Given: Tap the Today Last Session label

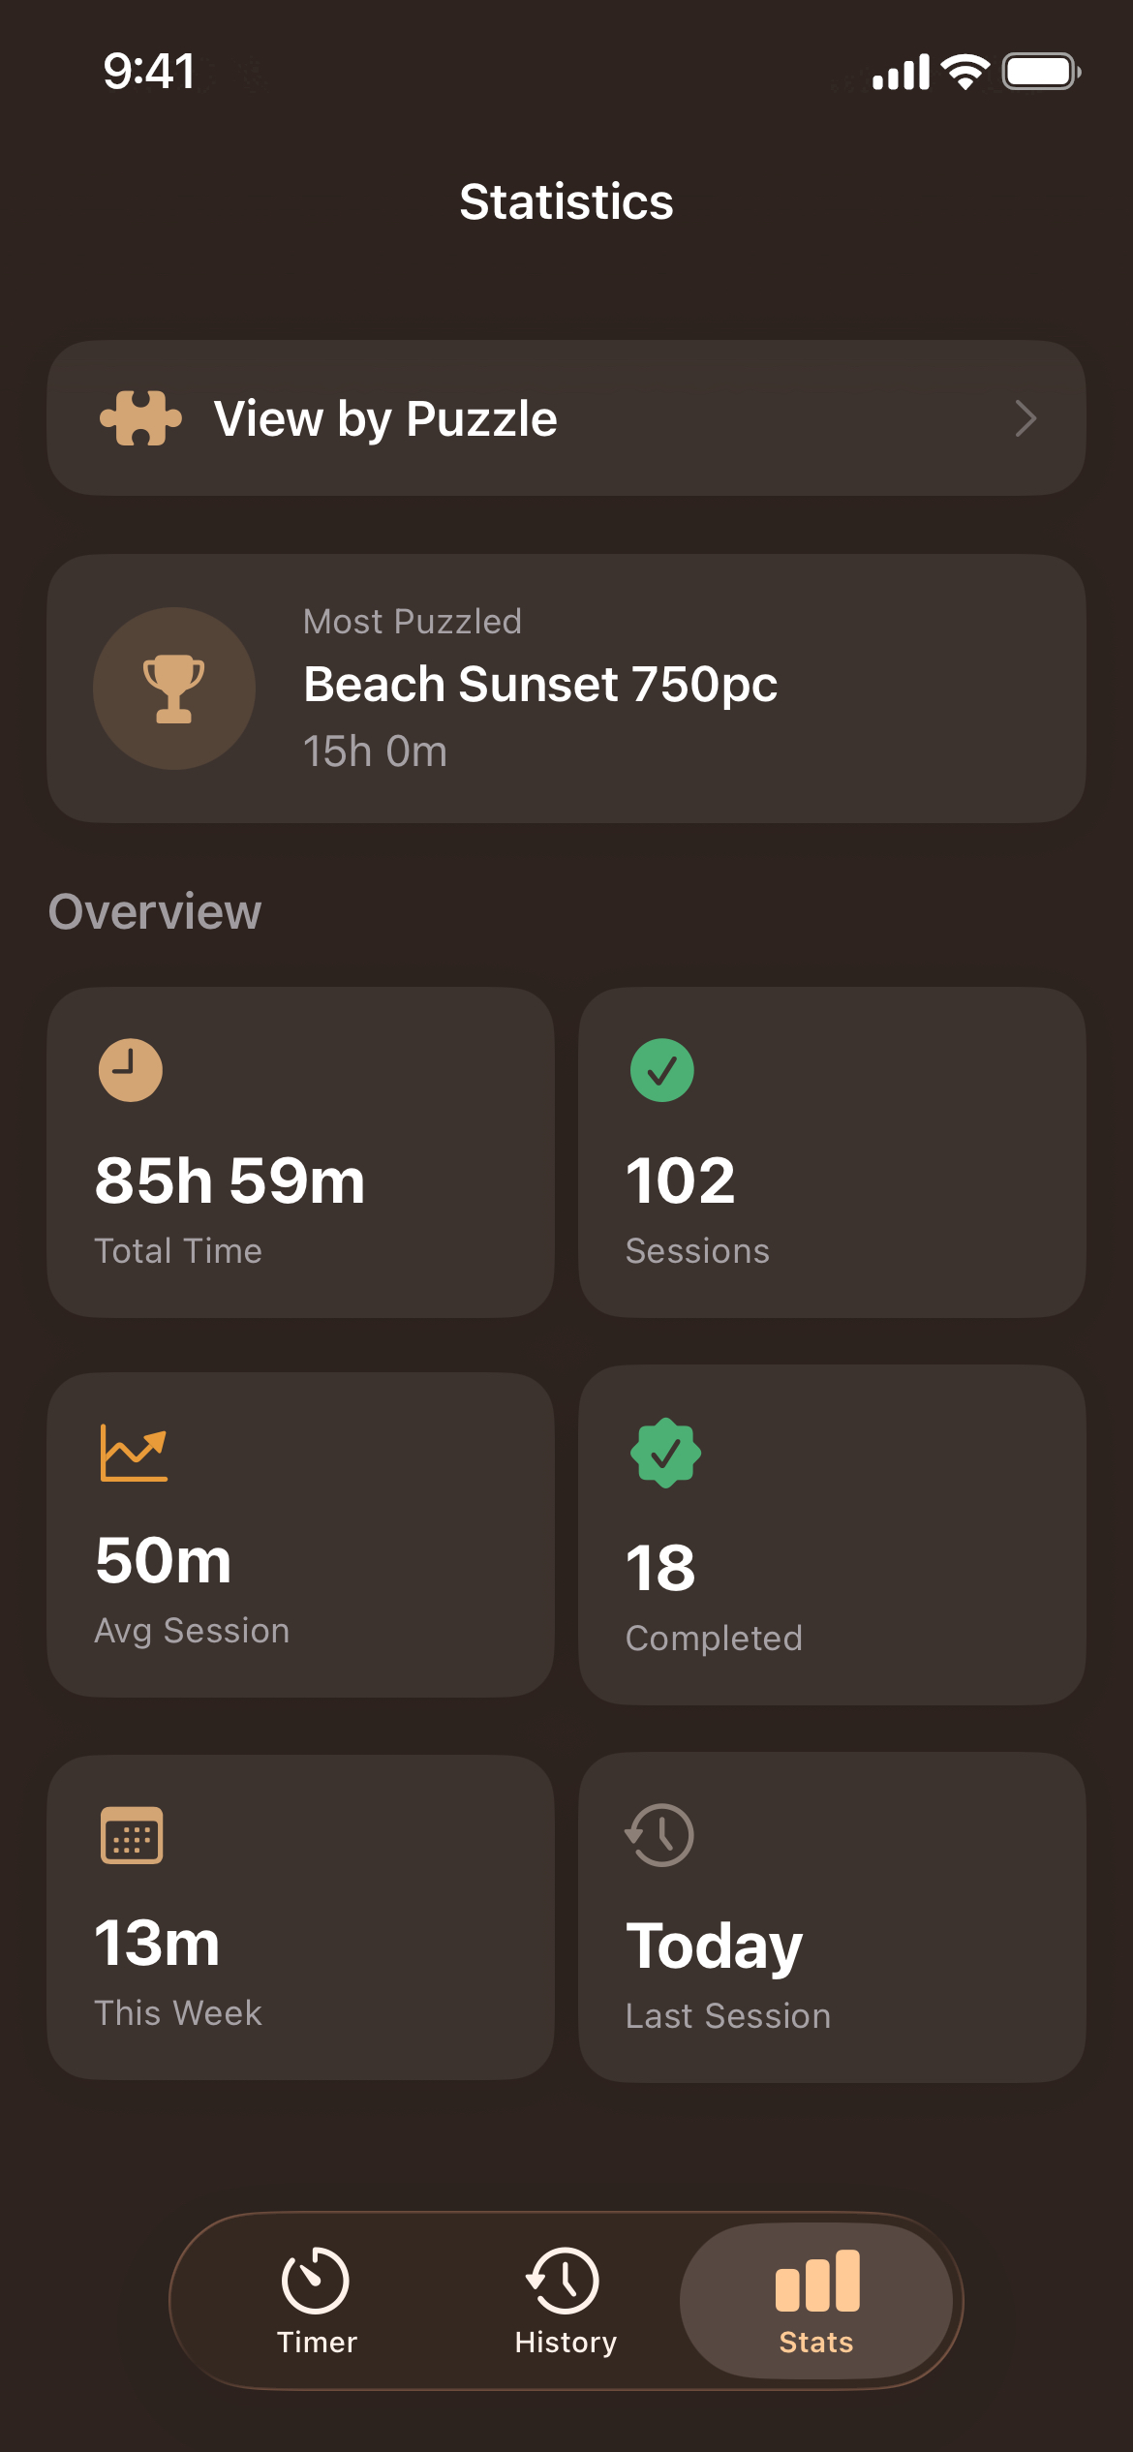Looking at the screenshot, I should 715,1946.
